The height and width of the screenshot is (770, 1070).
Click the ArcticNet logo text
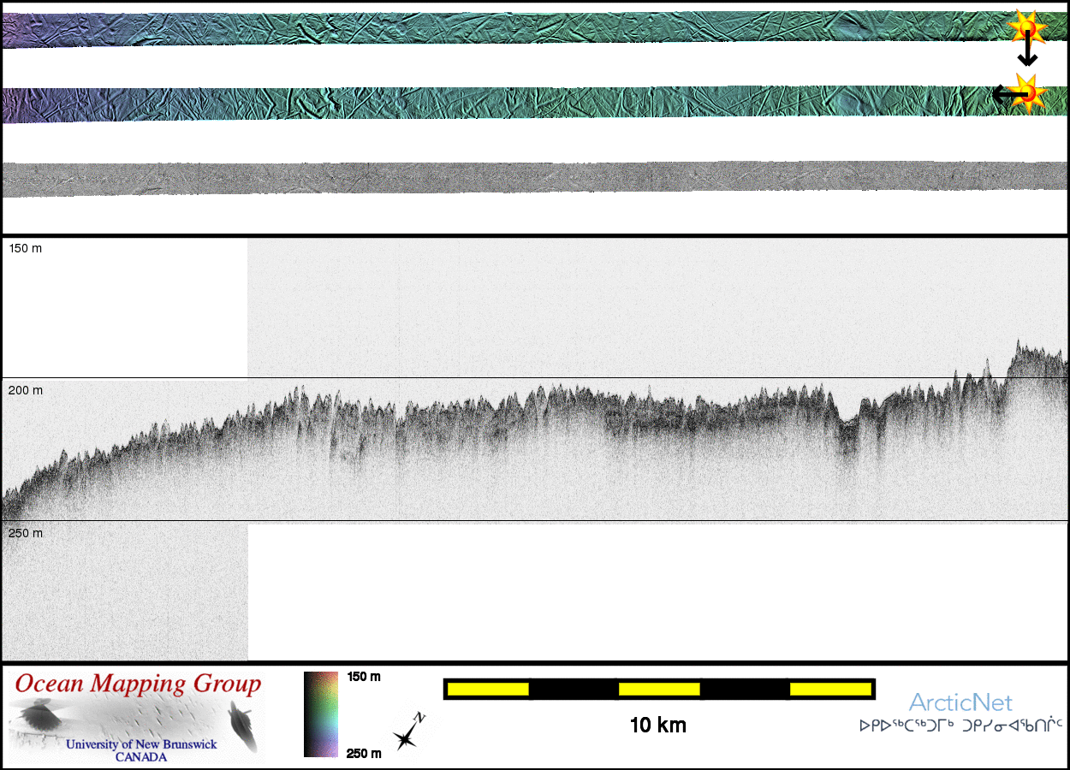point(960,702)
